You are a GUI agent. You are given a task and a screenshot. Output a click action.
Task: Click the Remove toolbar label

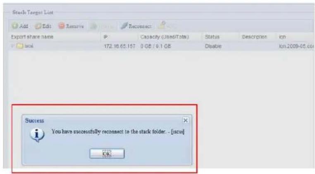pyautogui.click(x=75, y=26)
